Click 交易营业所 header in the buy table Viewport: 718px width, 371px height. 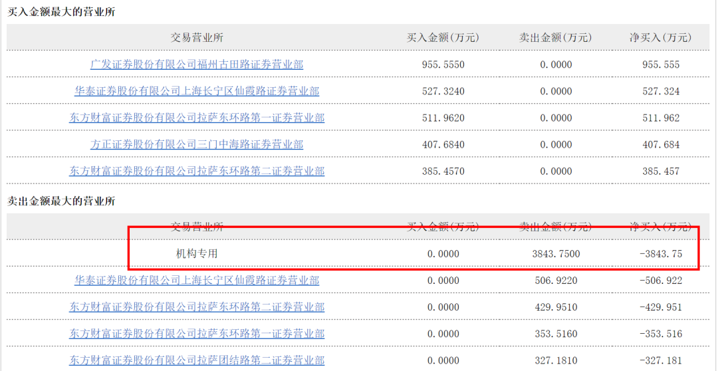click(x=197, y=37)
